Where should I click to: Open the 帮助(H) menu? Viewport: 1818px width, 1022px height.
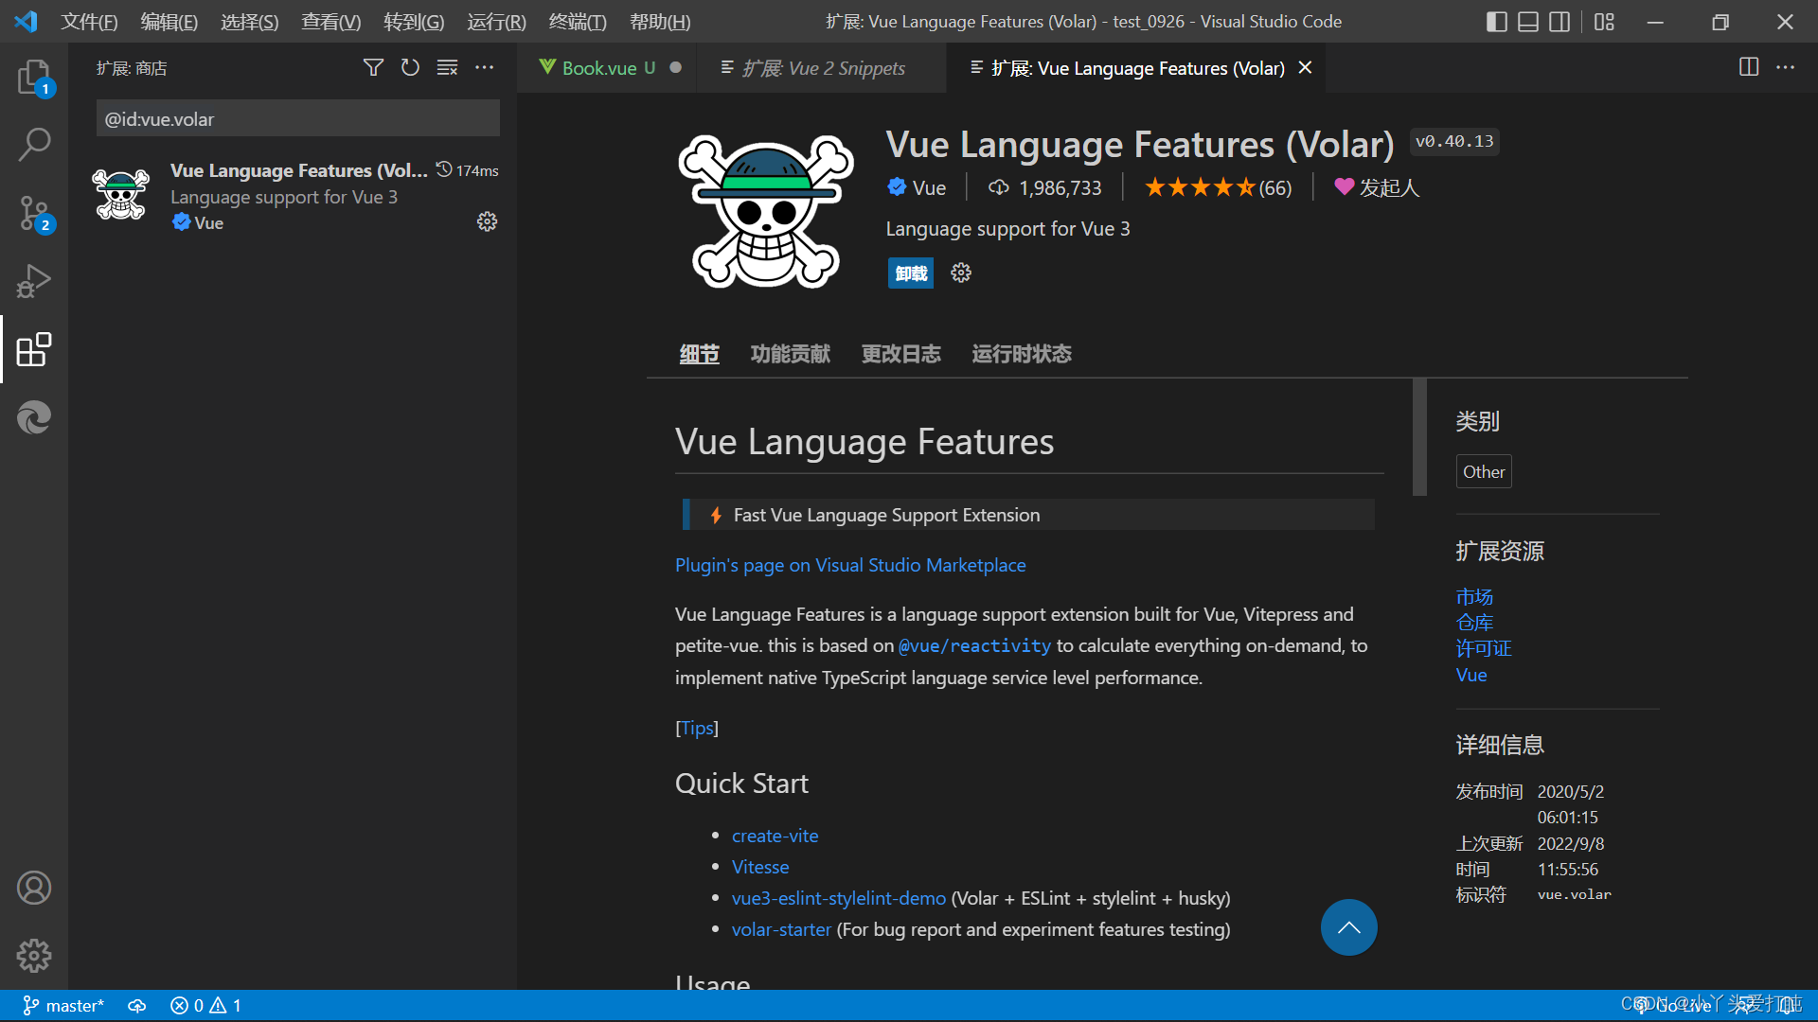(x=660, y=21)
